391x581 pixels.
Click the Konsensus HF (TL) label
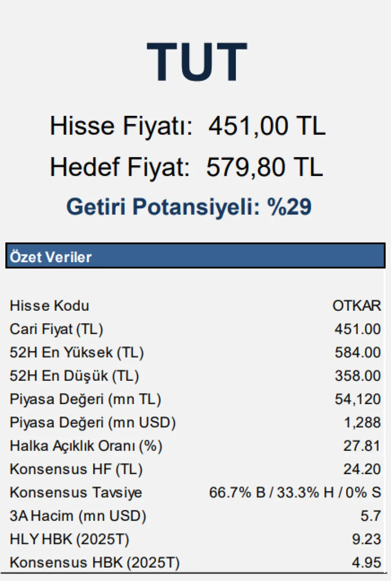(x=76, y=469)
